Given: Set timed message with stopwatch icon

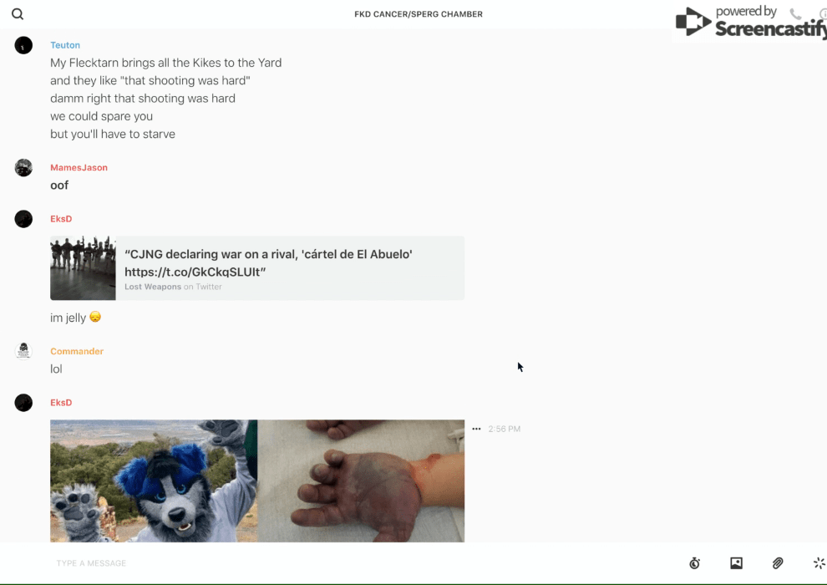Looking at the screenshot, I should coord(694,563).
